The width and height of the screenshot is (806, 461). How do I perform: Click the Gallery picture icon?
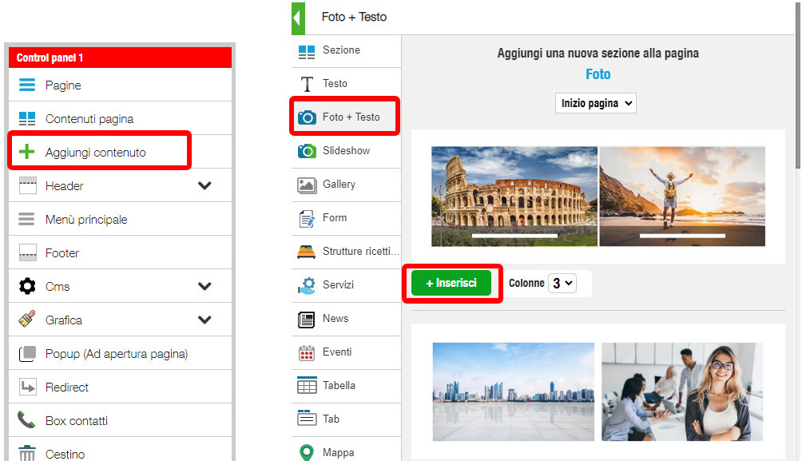307,185
